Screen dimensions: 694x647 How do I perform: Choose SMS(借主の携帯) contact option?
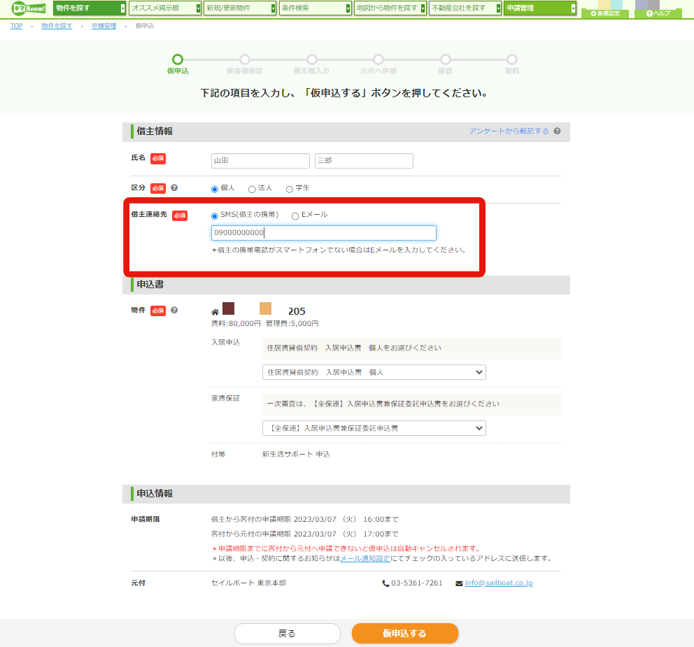[215, 216]
